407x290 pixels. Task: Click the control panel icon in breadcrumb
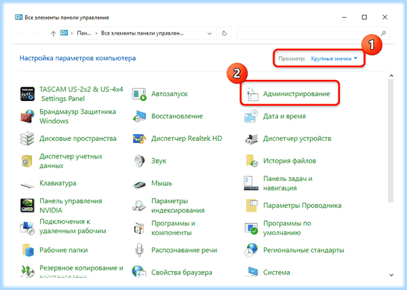pyautogui.click(x=64, y=33)
